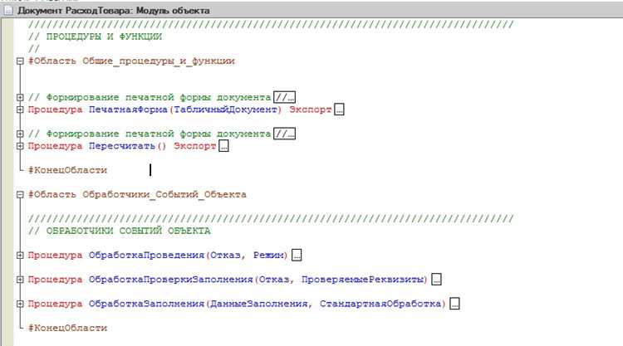Image resolution: width=623 pixels, height=346 pixels.
Task: Collapse the Общие_процедуры_и_функции region
Action: click(x=20, y=61)
